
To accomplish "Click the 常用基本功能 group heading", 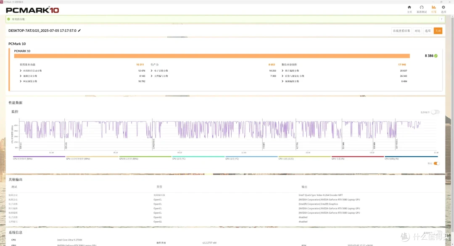I will click(27, 65).
